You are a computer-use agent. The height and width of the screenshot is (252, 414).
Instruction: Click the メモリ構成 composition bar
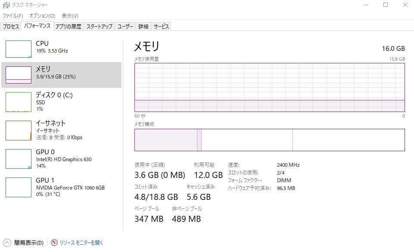[269, 140]
